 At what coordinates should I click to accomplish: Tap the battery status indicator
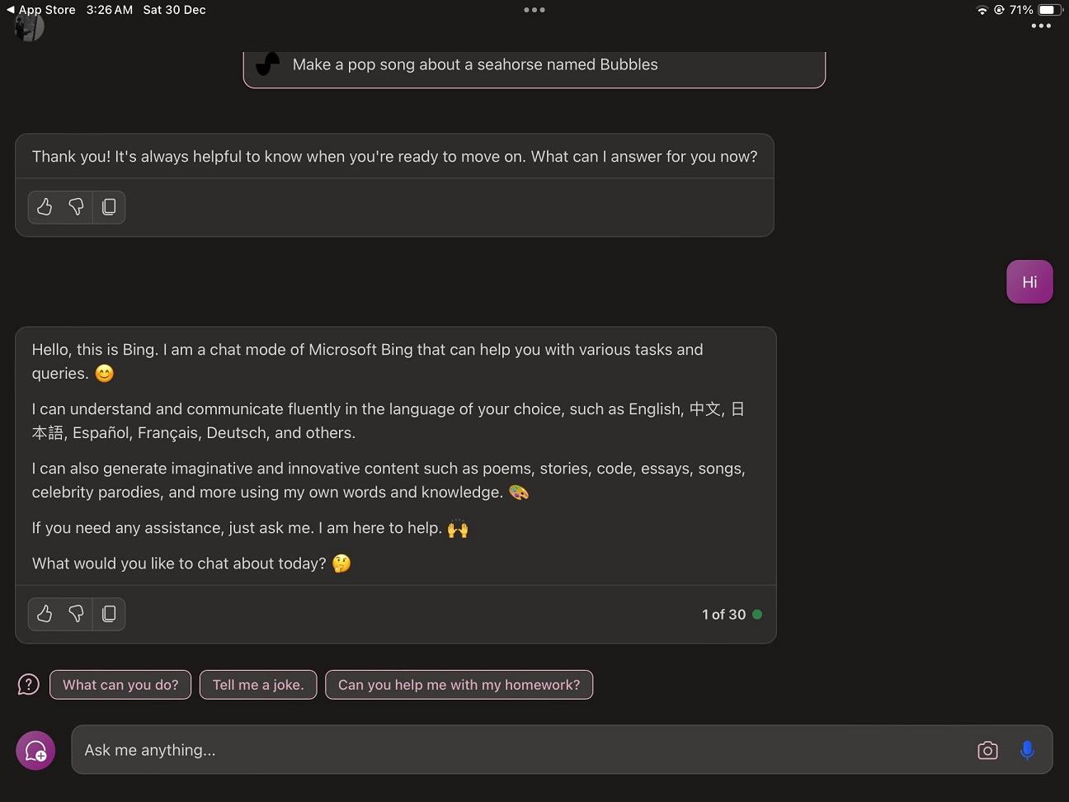(x=1050, y=10)
